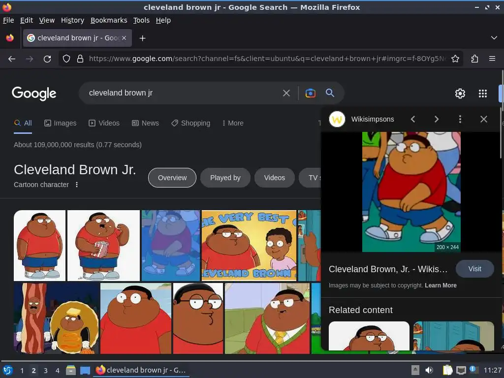Open the tracking protection shield icon
This screenshot has width=504, height=378.
[66, 59]
